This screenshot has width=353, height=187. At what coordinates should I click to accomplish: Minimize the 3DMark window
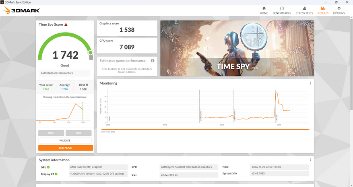(326, 2)
